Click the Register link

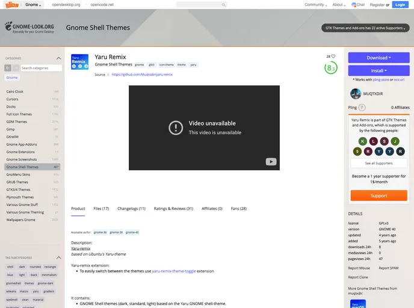point(377,5)
